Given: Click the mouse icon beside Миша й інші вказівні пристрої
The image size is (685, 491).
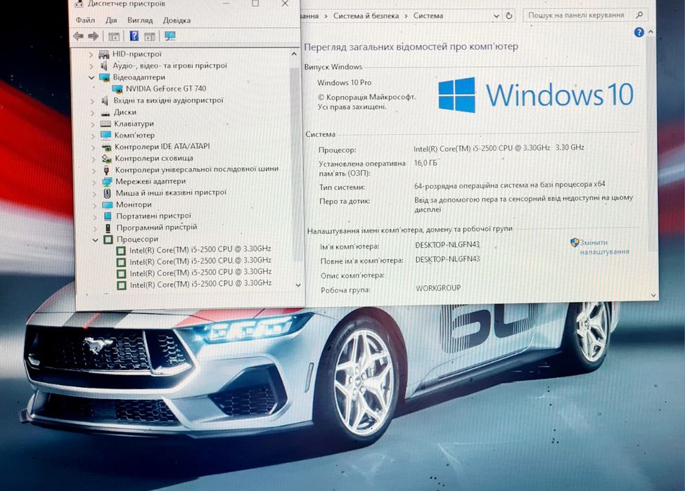Looking at the screenshot, I should coord(107,193).
